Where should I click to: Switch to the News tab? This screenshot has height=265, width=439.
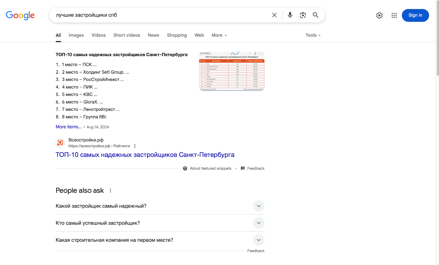153,35
